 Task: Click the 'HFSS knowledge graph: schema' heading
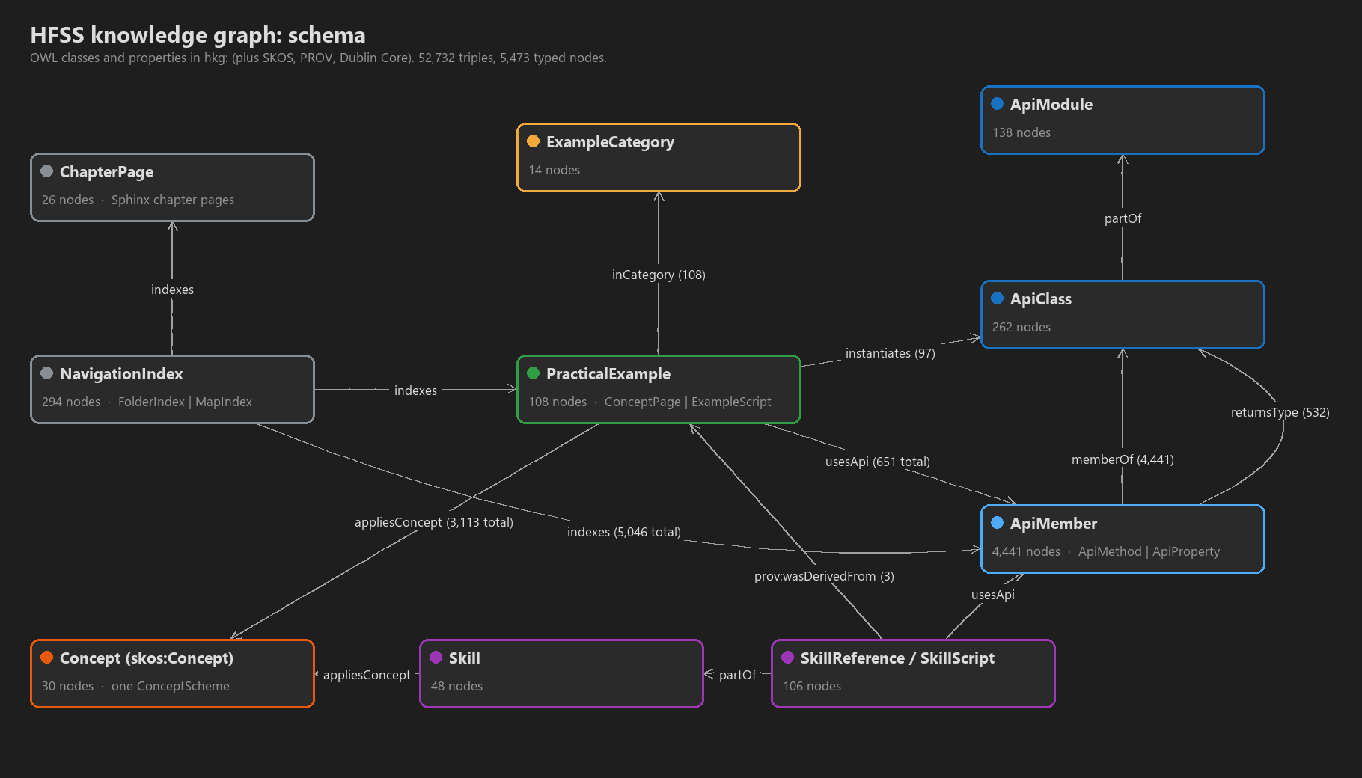click(198, 35)
